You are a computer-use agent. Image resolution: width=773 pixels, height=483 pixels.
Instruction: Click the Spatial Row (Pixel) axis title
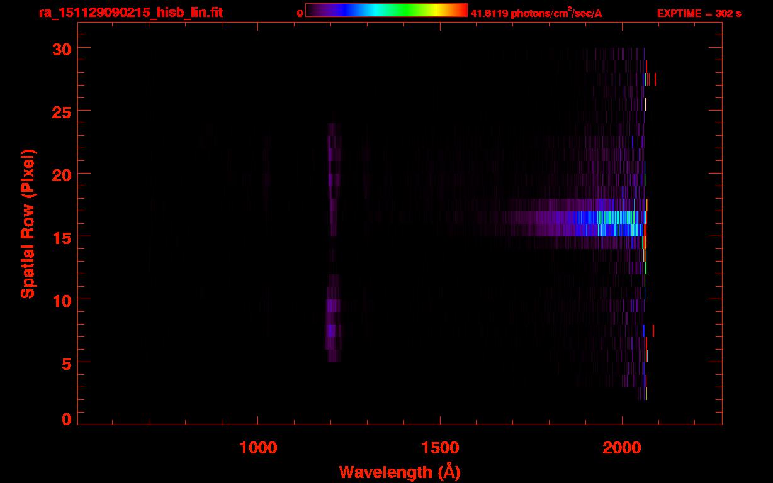point(28,223)
